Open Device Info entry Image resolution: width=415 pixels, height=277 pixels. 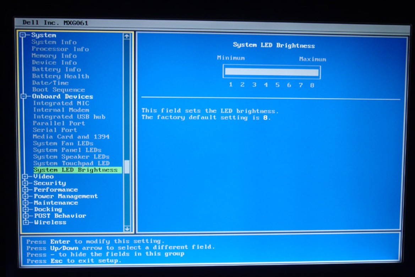(x=54, y=63)
